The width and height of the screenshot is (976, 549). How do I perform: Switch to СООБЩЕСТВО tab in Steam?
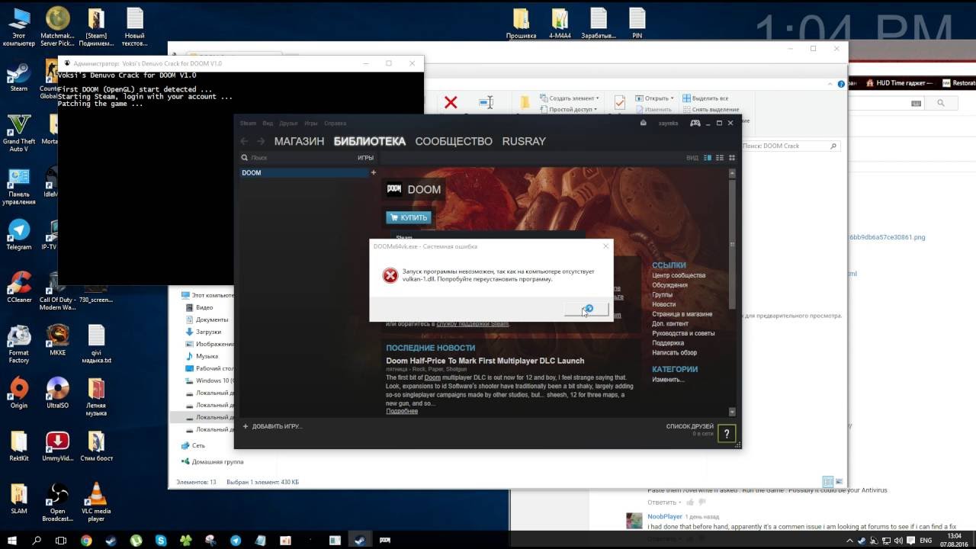click(x=454, y=141)
